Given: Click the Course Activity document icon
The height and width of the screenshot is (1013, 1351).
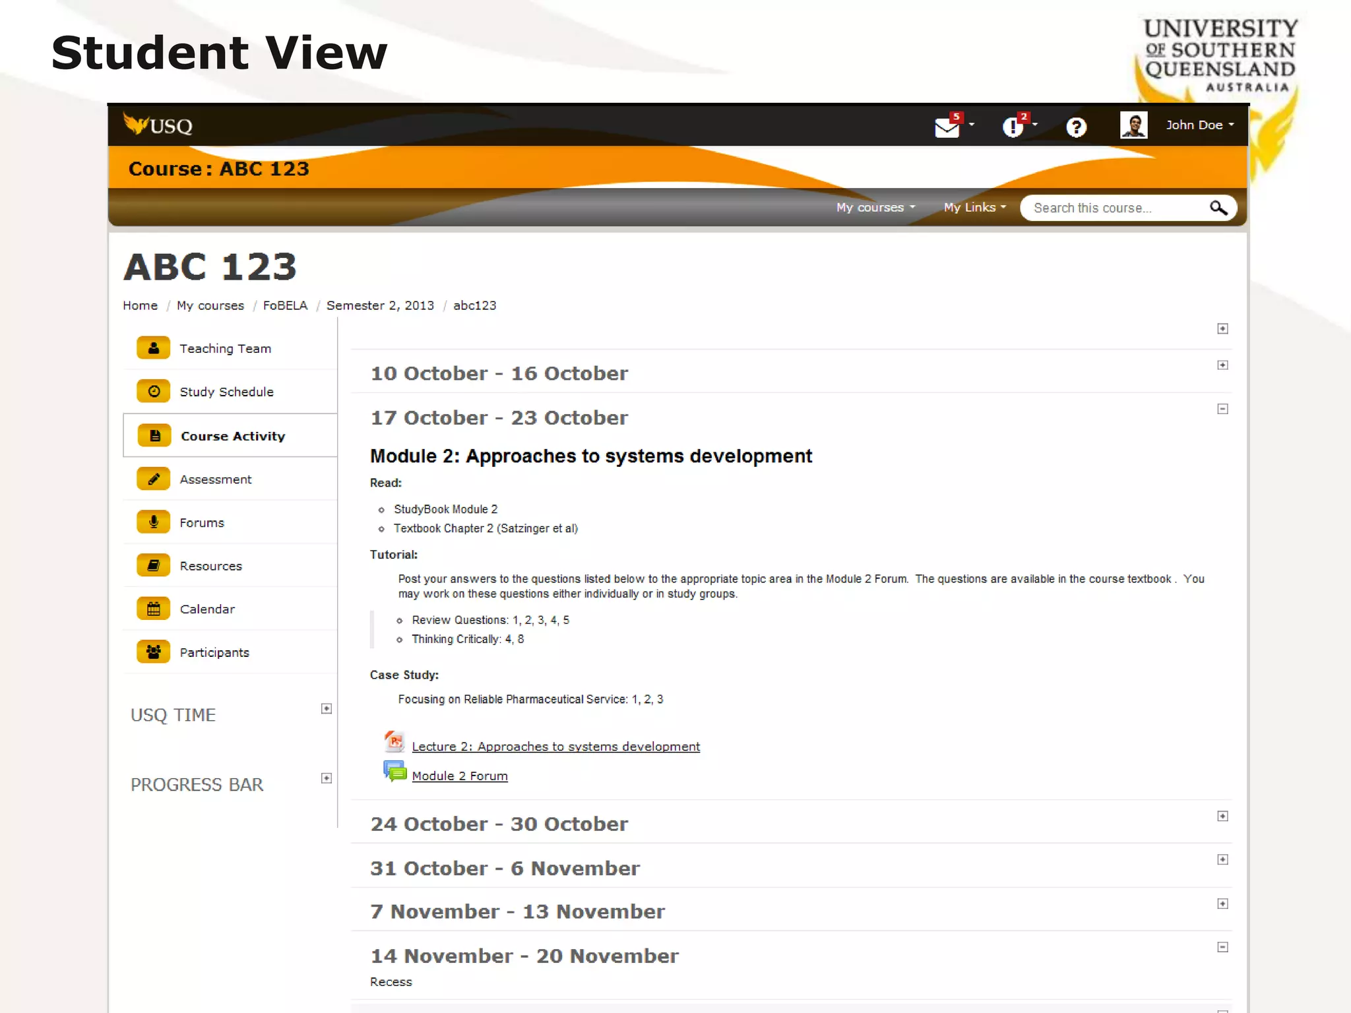Looking at the screenshot, I should coord(154,435).
